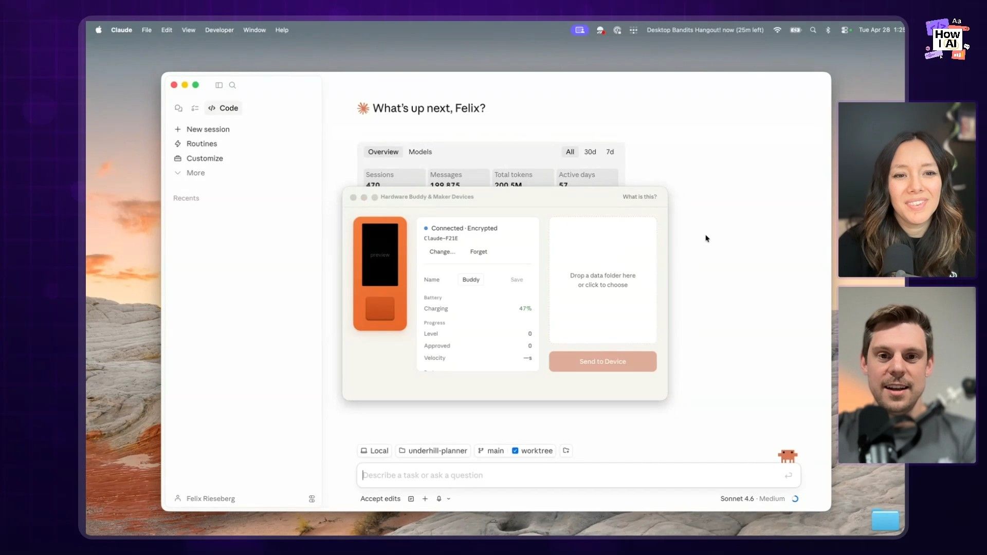The width and height of the screenshot is (987, 555).
Task: Open the blue folder in the Dock corner
Action: [x=885, y=520]
